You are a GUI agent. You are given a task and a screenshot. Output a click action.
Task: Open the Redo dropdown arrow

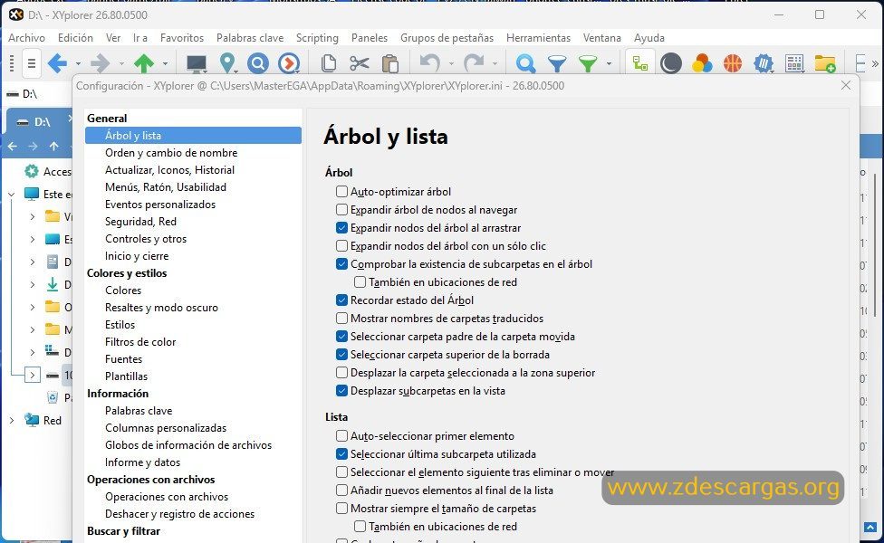(x=495, y=63)
